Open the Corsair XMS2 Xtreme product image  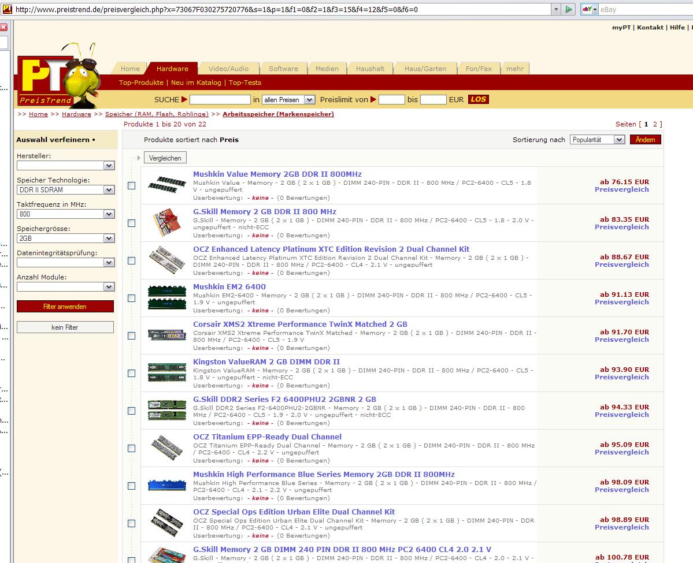click(166, 335)
